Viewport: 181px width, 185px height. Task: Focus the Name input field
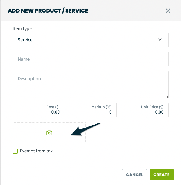[91, 59]
